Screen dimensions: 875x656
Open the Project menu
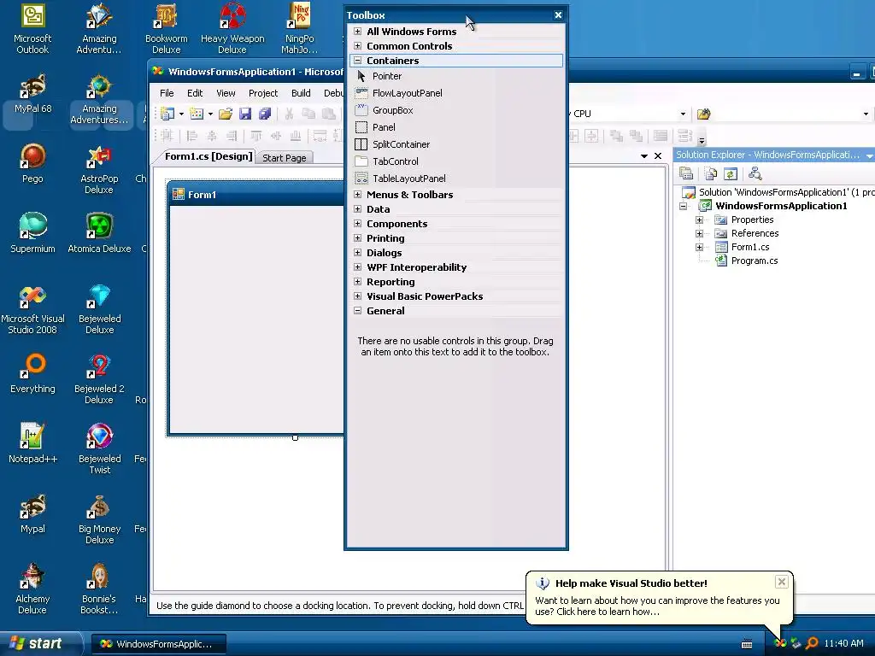(x=263, y=93)
